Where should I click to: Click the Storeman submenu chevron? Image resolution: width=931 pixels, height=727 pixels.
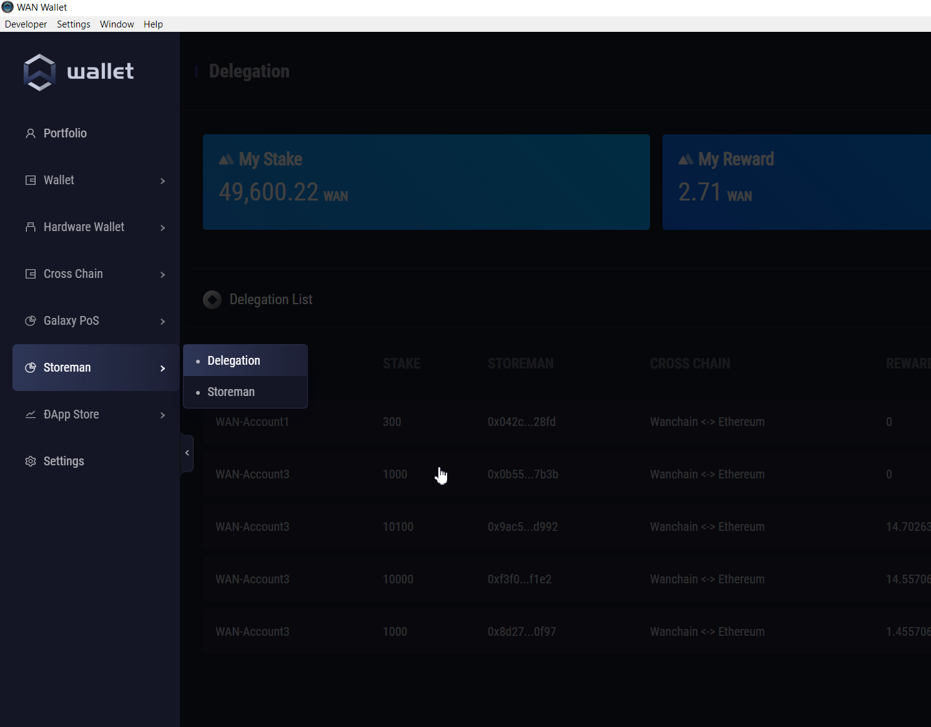click(x=162, y=368)
